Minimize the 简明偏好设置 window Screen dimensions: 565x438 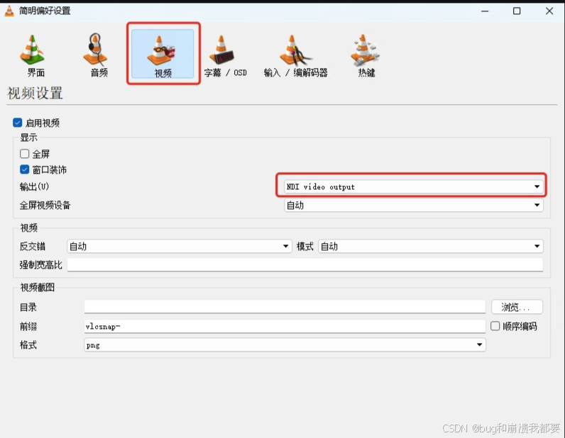coord(485,11)
